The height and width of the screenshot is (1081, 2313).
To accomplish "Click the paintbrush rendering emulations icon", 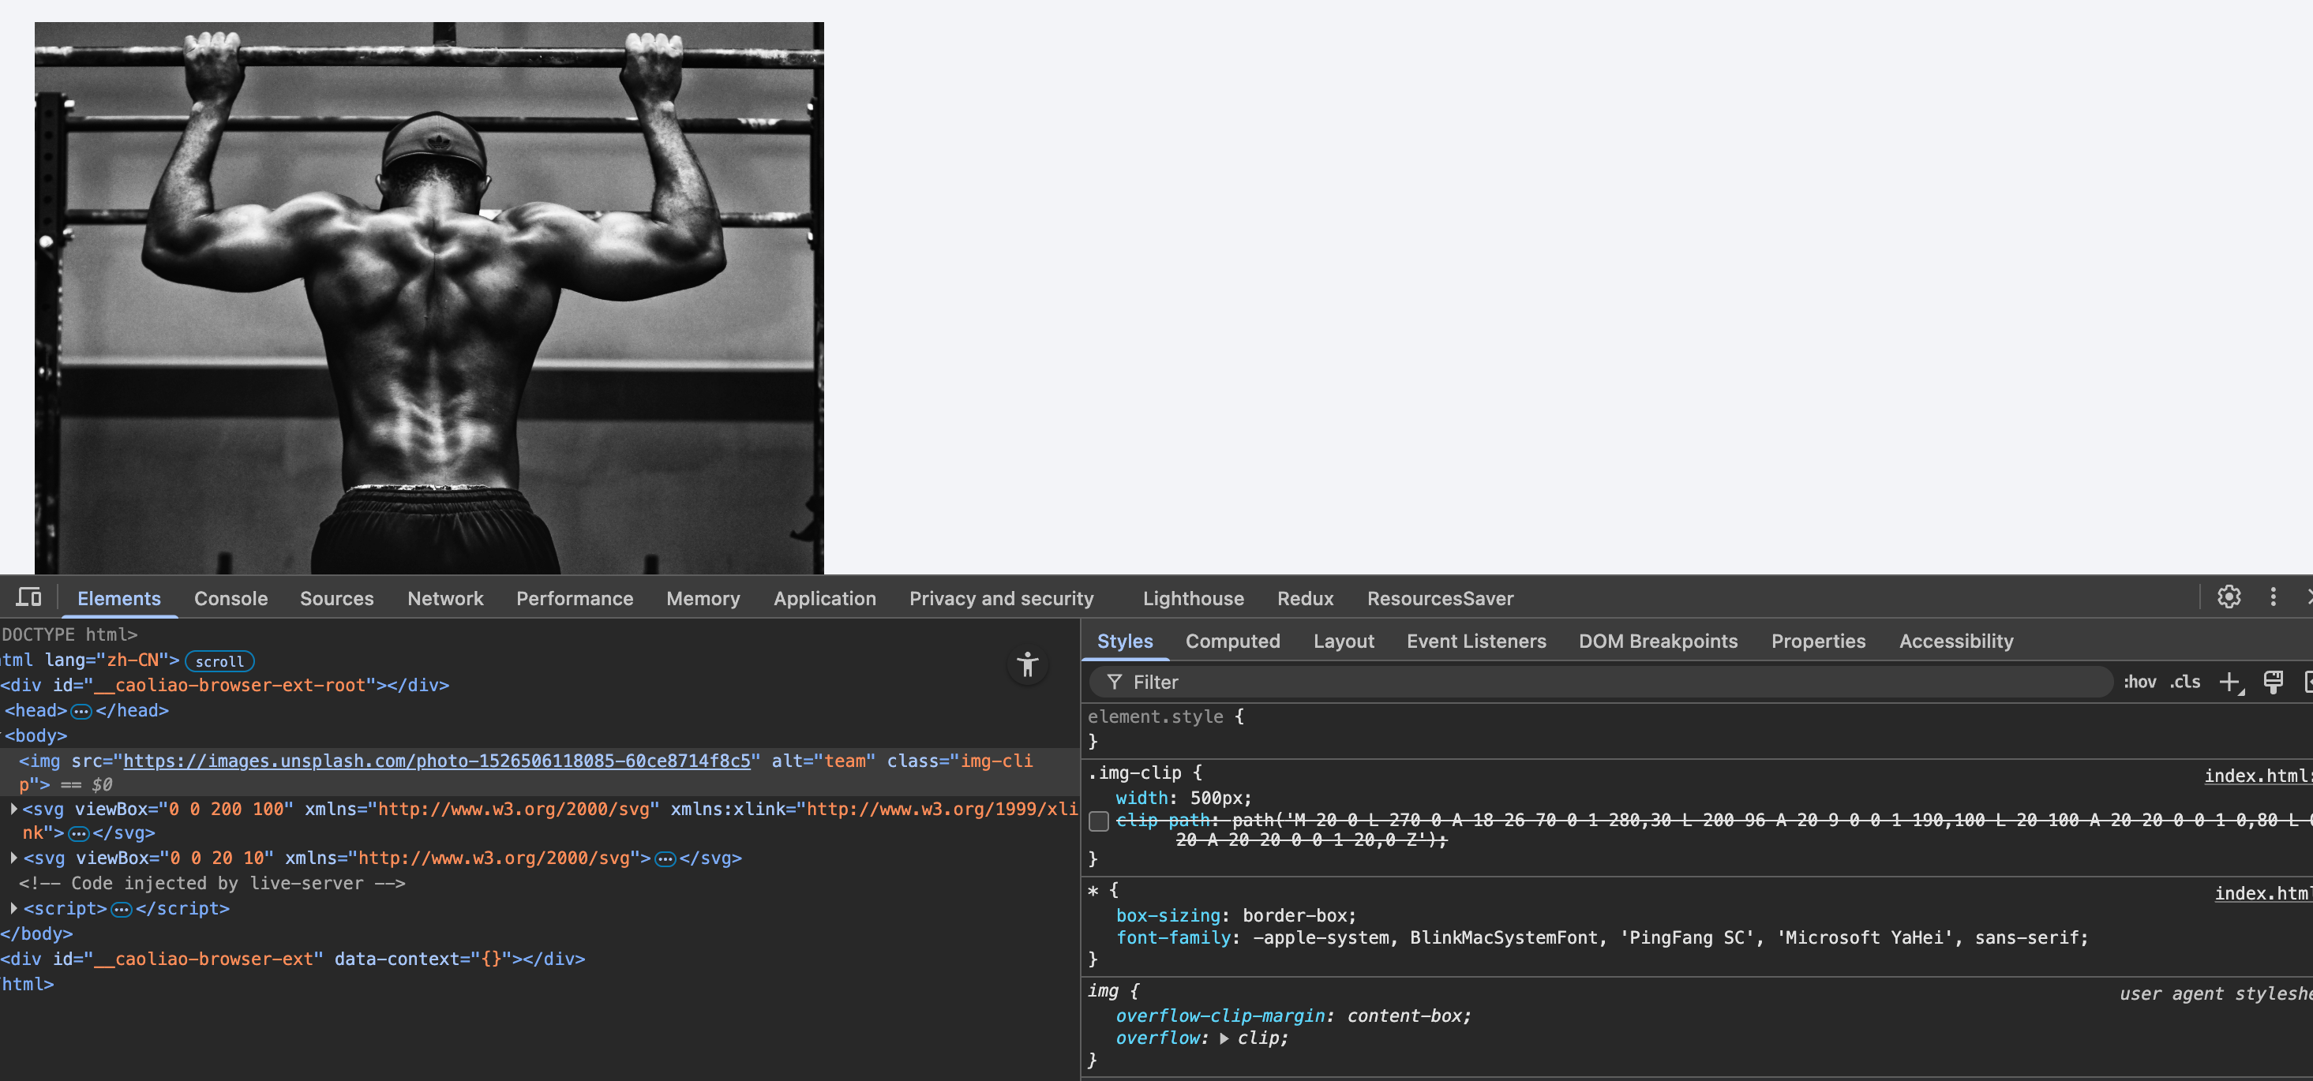I will (2273, 683).
